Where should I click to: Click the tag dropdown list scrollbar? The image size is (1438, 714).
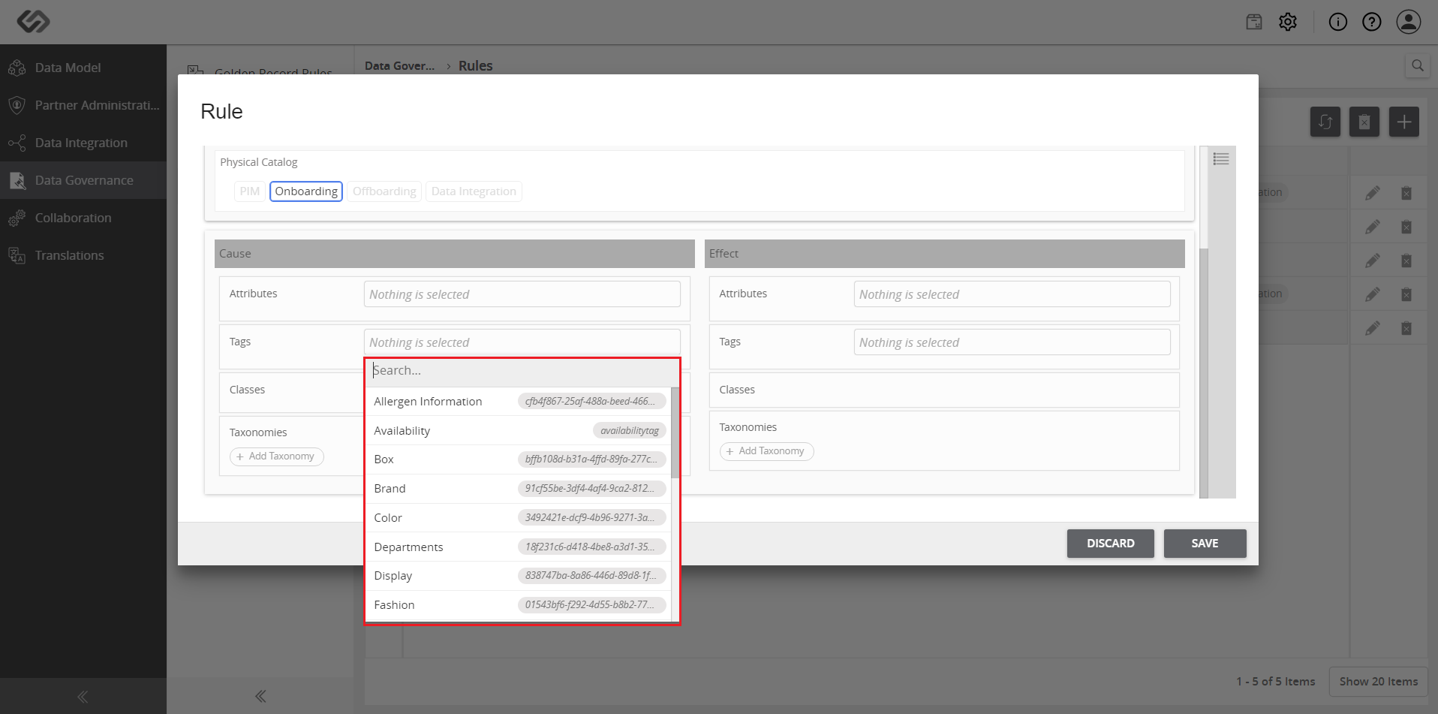pyautogui.click(x=675, y=432)
